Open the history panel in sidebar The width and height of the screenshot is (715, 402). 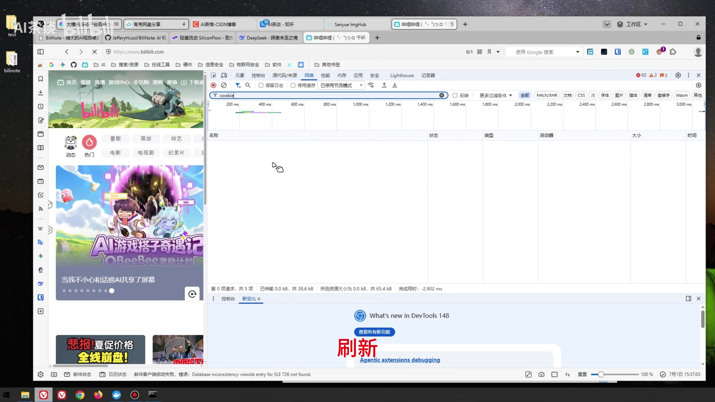pyautogui.click(x=41, y=106)
